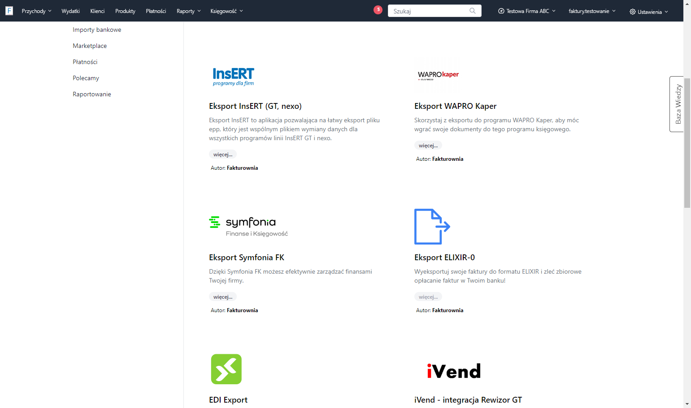This screenshot has width=691, height=408.
Task: Select Płatności category in the left sidebar
Action: point(85,62)
